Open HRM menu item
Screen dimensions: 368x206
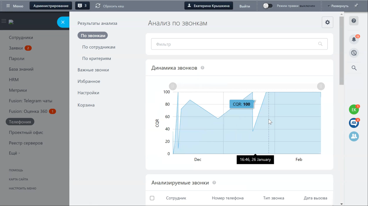coord(14,80)
